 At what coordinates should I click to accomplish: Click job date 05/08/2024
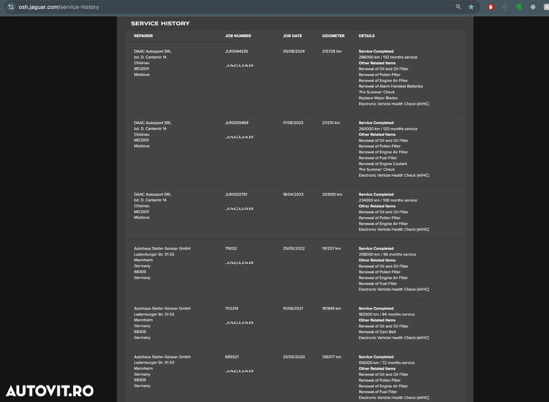(x=294, y=51)
